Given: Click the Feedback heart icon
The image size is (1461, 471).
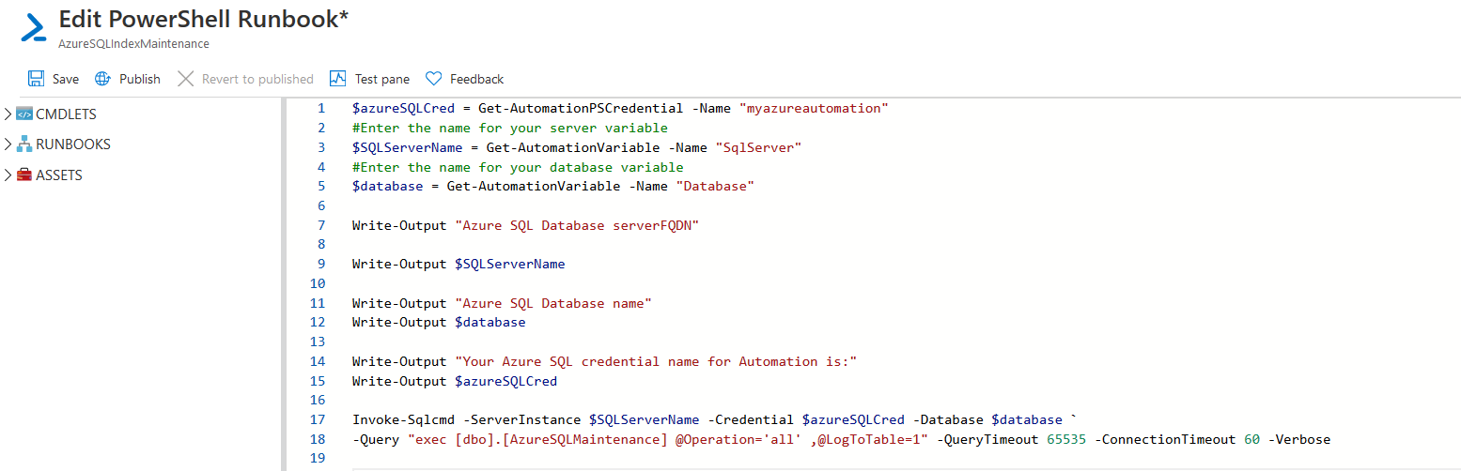Looking at the screenshot, I should point(434,79).
